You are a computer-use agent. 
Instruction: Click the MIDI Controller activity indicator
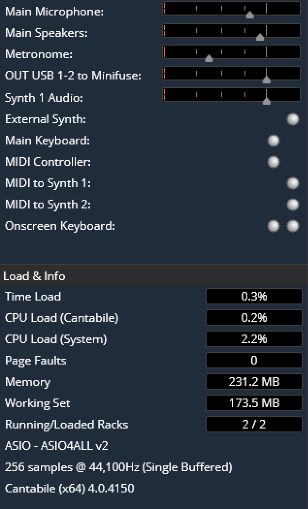click(x=274, y=162)
